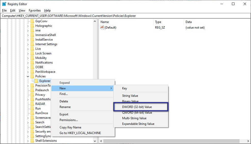Click the tree pane scroll down arrow
This screenshot has height=144, width=251.
(95, 141)
